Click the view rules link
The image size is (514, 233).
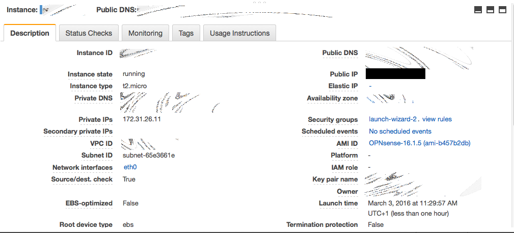click(437, 119)
